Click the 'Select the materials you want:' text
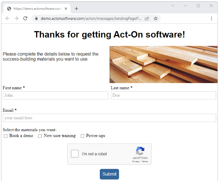219x183 pixels. tap(29, 130)
